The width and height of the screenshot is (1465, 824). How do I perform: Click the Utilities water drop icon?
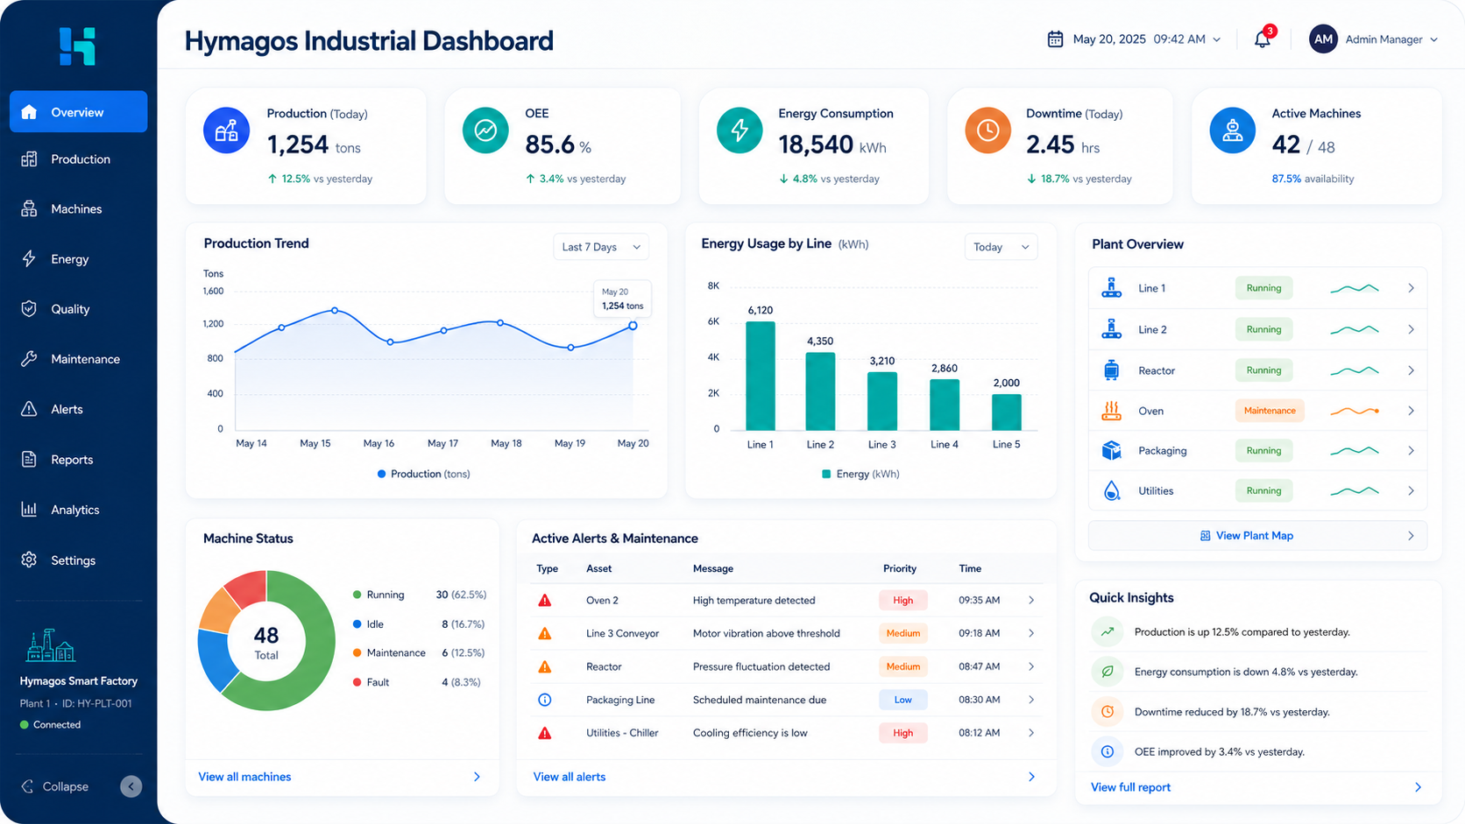[1111, 490]
